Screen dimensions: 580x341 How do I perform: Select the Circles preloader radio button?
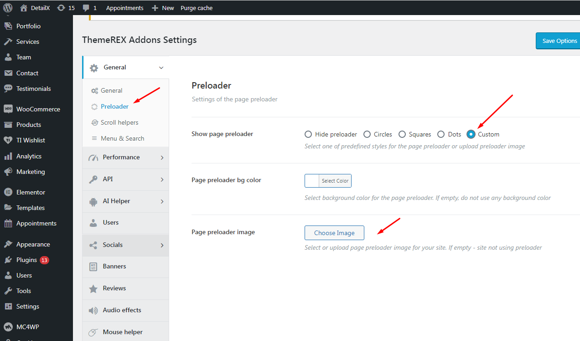367,134
